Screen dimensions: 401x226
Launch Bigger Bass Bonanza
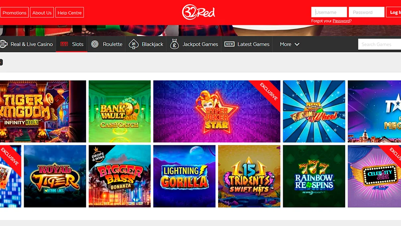[x=119, y=176]
